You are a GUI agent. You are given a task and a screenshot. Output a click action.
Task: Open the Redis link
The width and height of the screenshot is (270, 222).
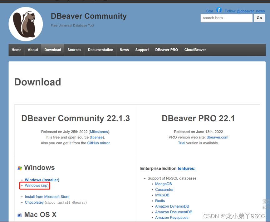pyautogui.click(x=160, y=201)
